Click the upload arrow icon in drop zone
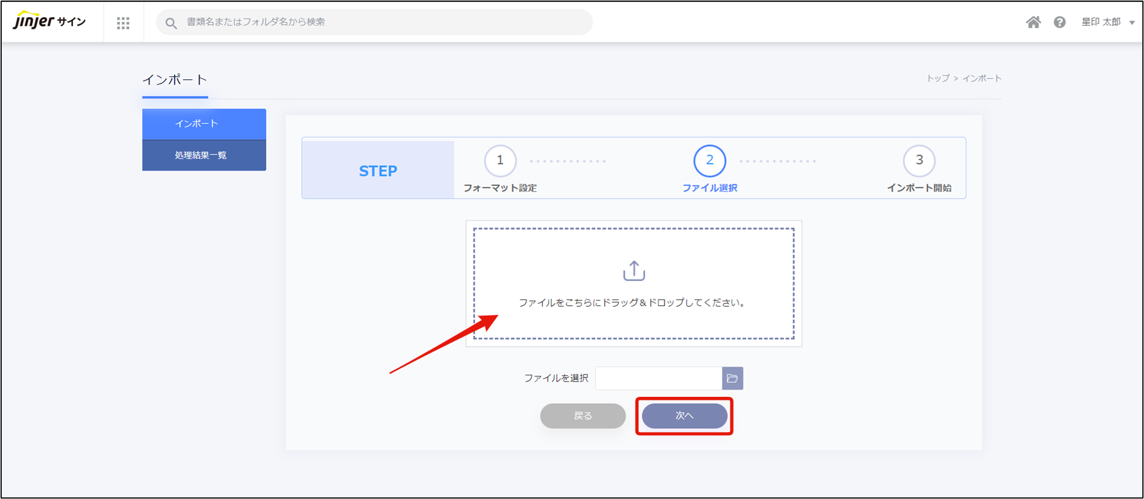The width and height of the screenshot is (1144, 499). (634, 271)
